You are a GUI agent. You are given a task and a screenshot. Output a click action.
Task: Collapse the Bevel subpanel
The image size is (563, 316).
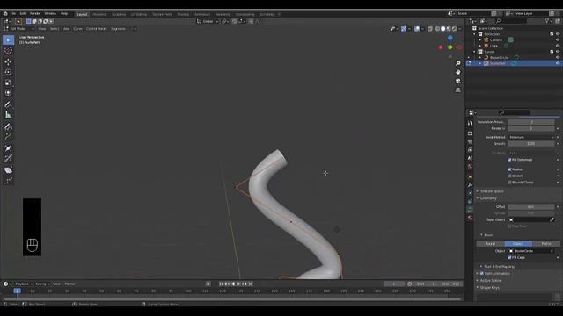(x=487, y=235)
